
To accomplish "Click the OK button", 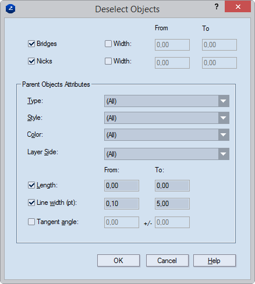I will point(118,261).
